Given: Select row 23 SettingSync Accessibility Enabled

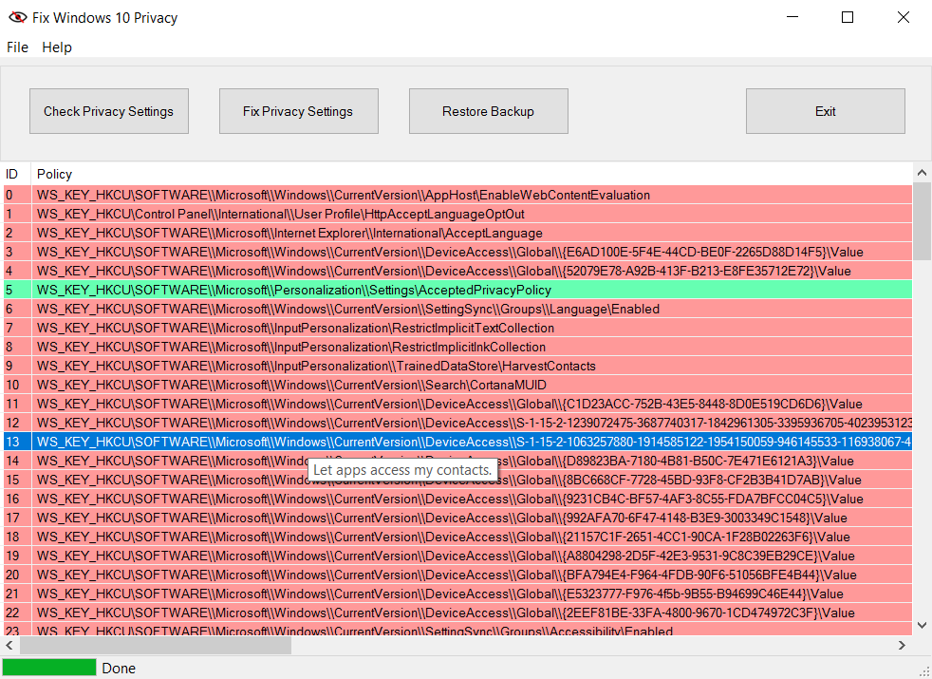Looking at the screenshot, I should click(457, 629).
